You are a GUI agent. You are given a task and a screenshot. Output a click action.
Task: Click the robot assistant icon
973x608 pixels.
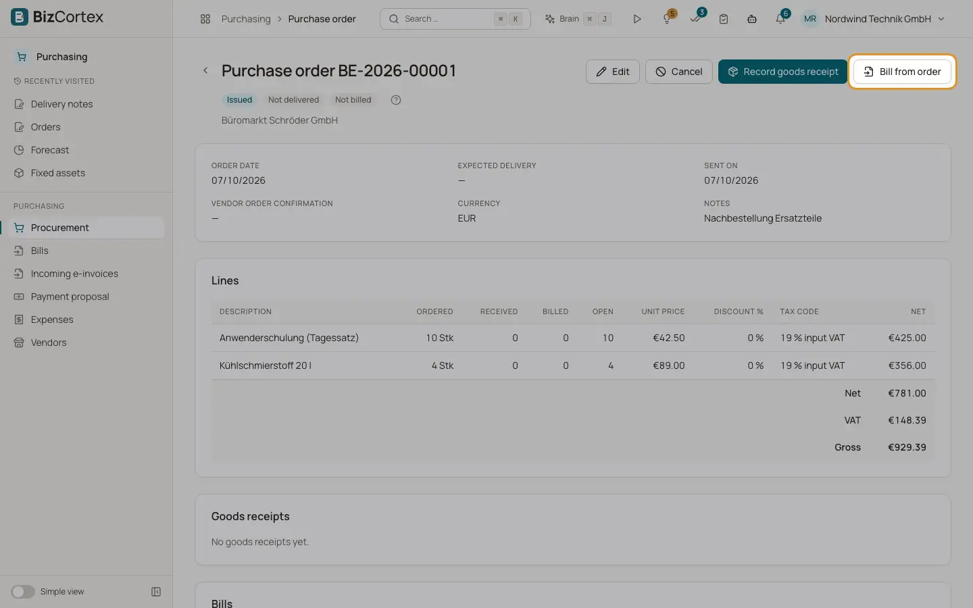pos(751,19)
